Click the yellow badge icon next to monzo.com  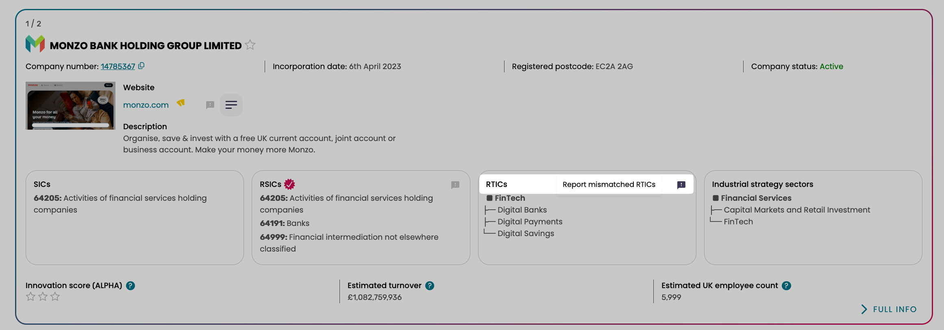click(x=181, y=103)
